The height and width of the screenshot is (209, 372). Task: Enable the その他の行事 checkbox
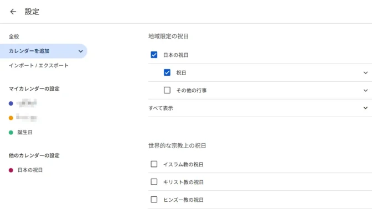pos(167,90)
